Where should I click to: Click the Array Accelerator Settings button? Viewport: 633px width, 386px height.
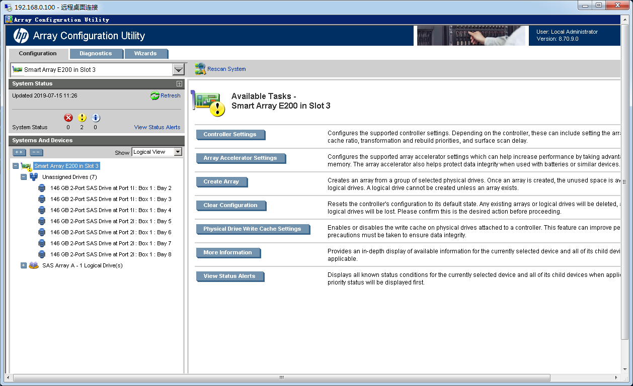(x=241, y=158)
